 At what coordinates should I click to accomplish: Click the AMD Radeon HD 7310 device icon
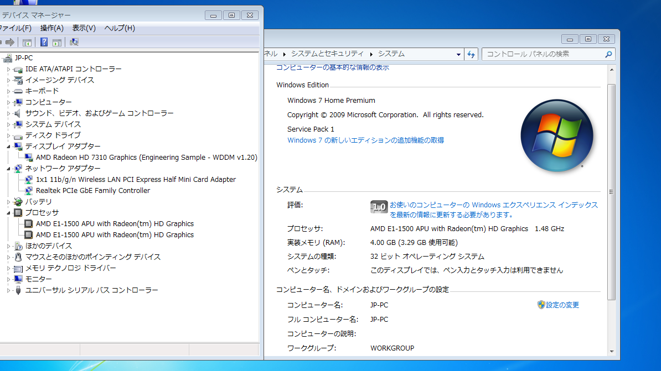tap(29, 158)
